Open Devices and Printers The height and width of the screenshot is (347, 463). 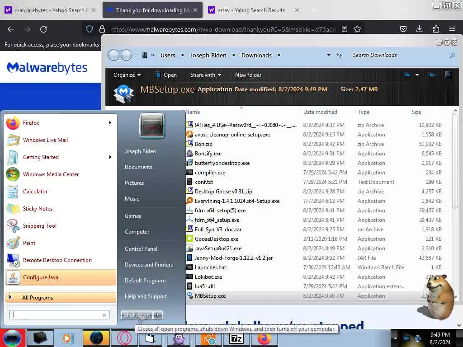148,265
